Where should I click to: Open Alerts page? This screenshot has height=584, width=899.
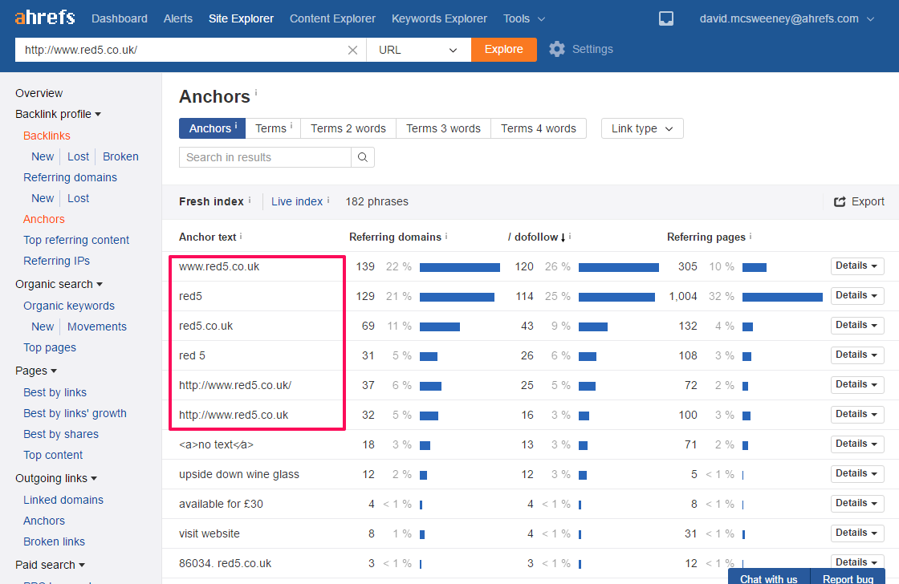click(x=177, y=18)
